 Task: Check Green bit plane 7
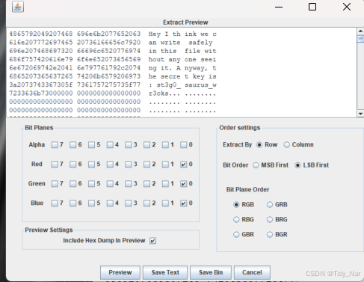(55, 184)
